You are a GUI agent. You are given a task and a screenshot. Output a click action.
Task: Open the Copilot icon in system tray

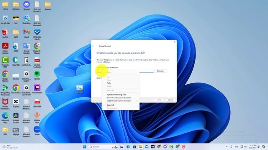263,147
